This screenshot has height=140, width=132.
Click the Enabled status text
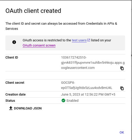click(72, 101)
